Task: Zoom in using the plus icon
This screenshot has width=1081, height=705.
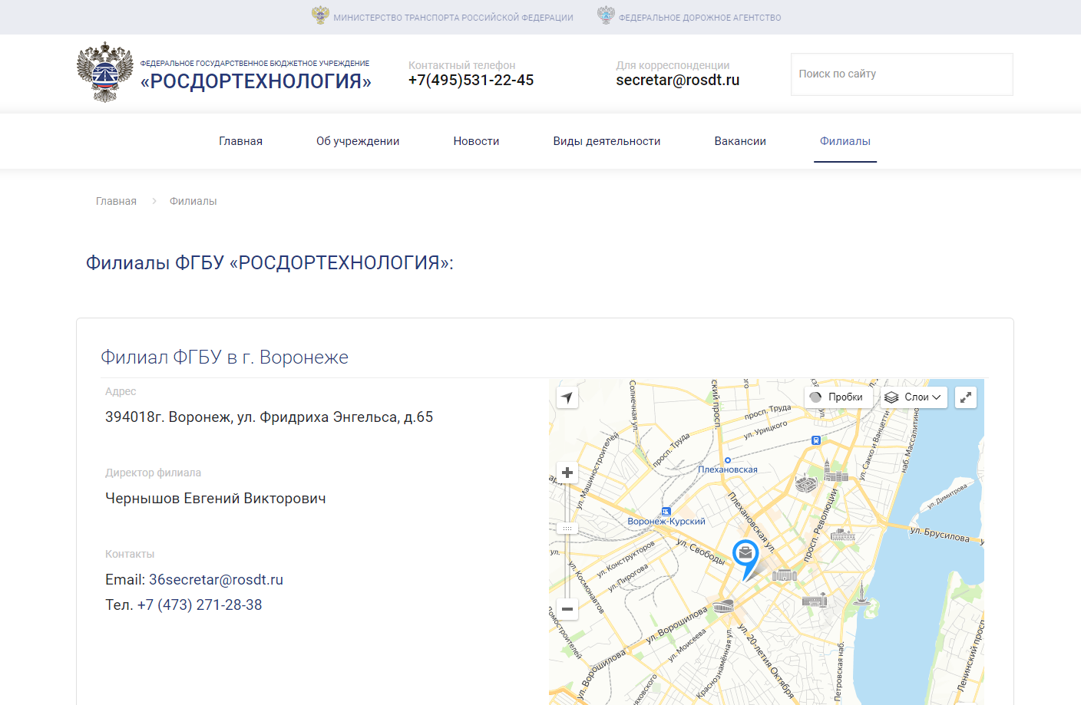Action: pos(567,473)
